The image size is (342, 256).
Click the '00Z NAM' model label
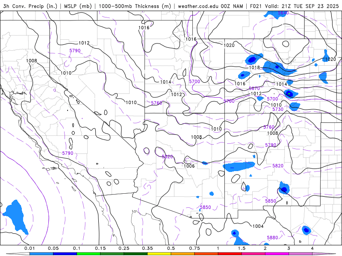232,6
